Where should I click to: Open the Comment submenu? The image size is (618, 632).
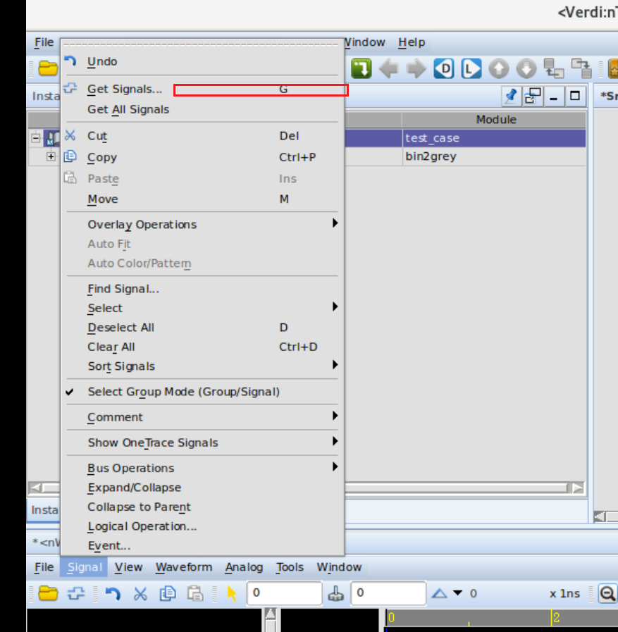[202, 417]
